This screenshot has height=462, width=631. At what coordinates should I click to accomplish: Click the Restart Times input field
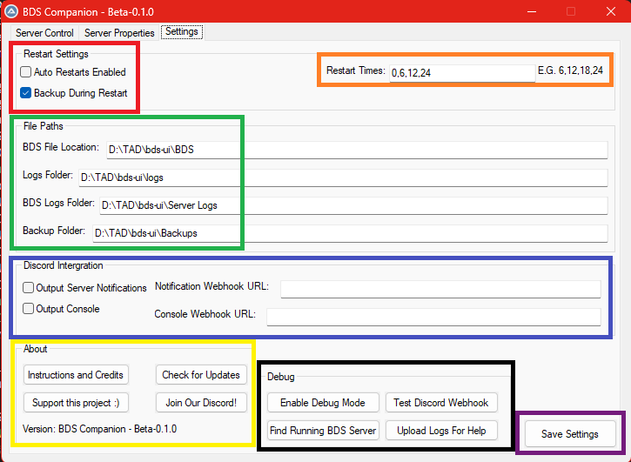[462, 73]
